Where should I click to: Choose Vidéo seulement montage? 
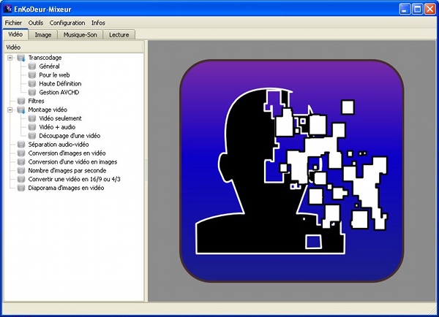tap(60, 118)
